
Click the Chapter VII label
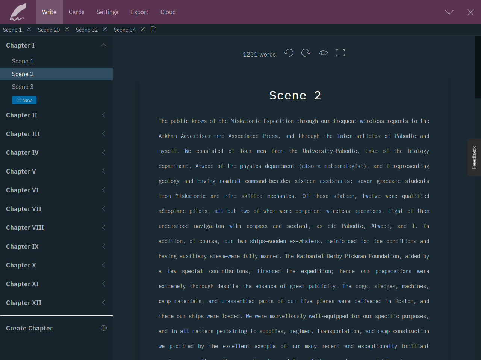tap(24, 209)
